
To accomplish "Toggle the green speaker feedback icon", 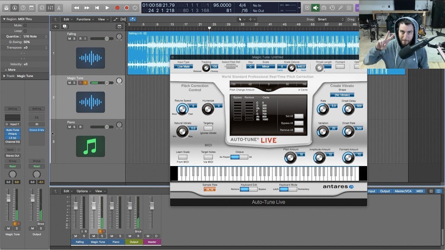I will pyautogui.click(x=316, y=8).
